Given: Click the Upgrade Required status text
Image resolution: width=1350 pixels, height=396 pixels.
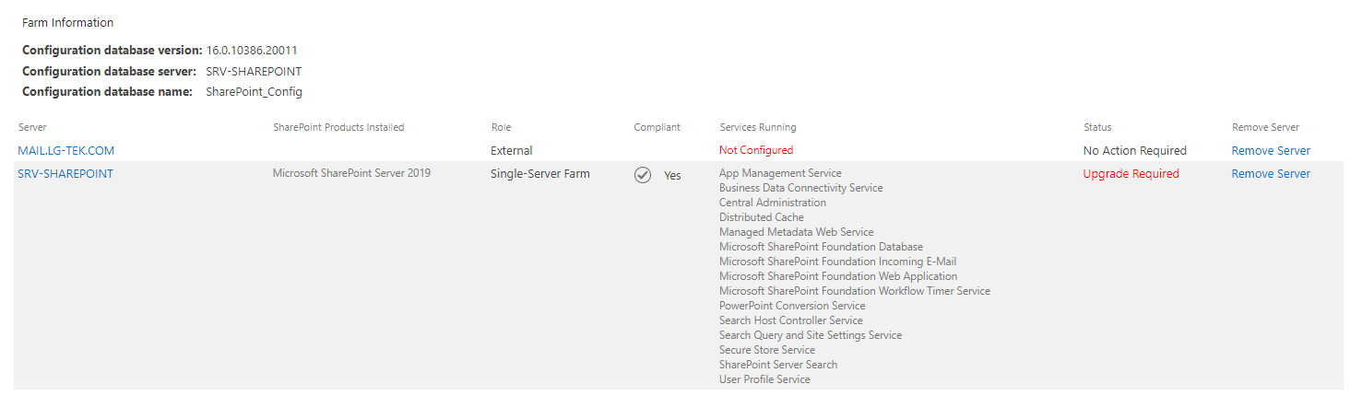Looking at the screenshot, I should tap(1131, 173).
